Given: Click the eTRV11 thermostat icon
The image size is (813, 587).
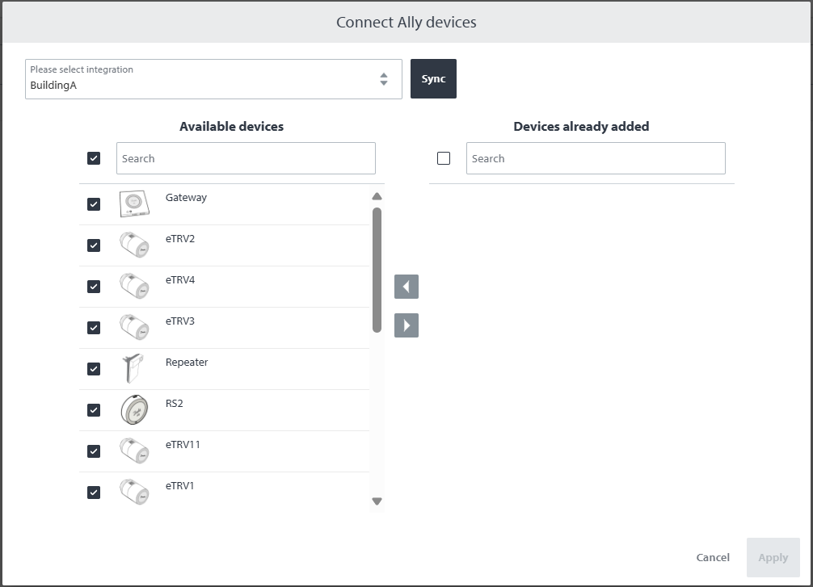Looking at the screenshot, I should click(x=134, y=451).
